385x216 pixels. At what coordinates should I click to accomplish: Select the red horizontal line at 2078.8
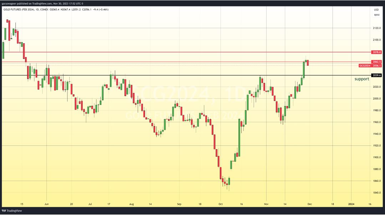coord(178,52)
